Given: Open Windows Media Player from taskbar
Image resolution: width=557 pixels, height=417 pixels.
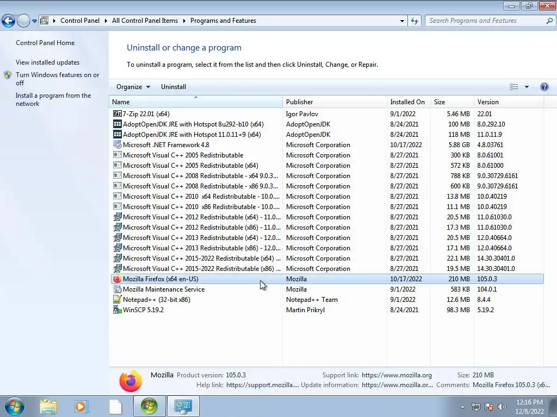Looking at the screenshot, I should (82, 406).
